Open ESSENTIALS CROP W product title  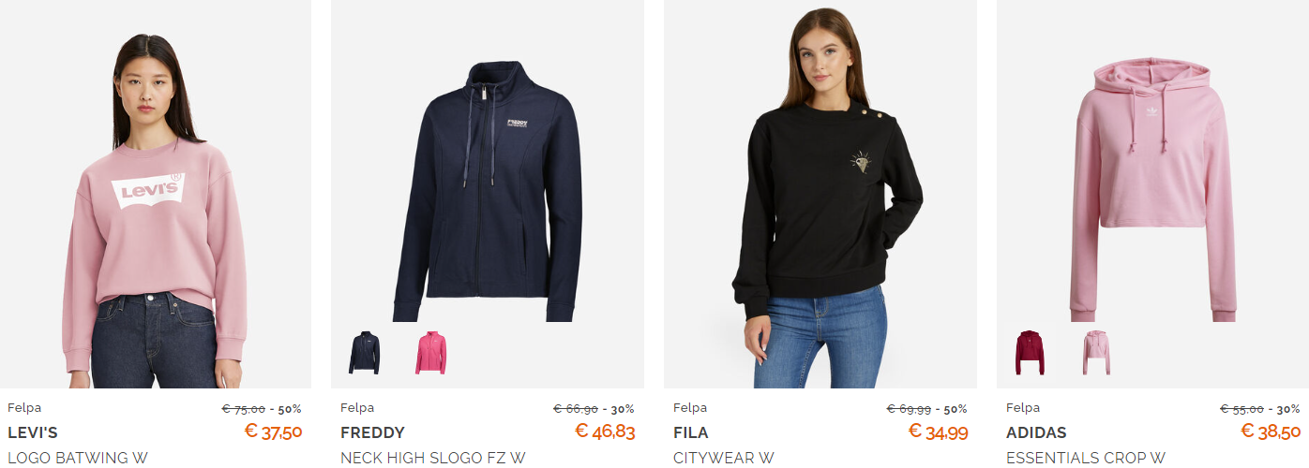(1086, 458)
